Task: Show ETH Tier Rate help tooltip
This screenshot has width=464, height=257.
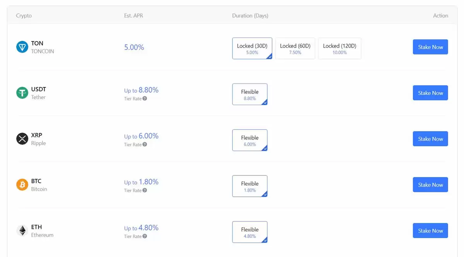Action: coord(145,236)
